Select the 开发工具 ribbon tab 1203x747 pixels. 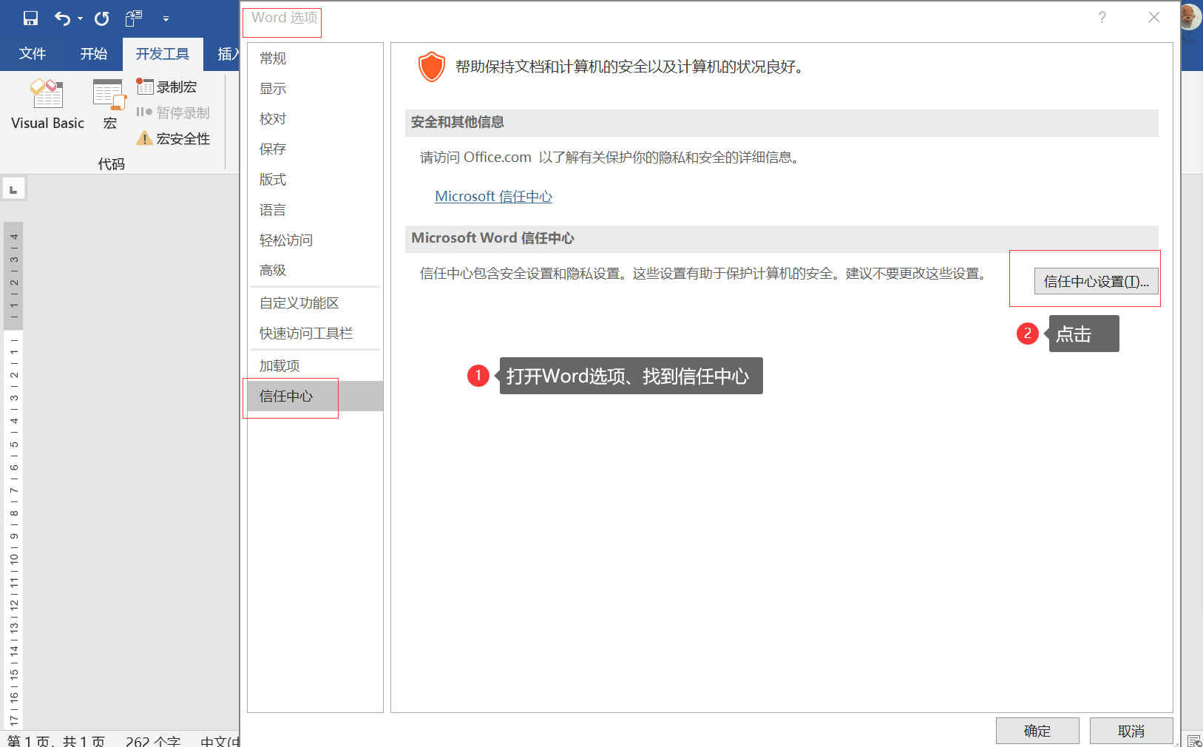pos(163,54)
